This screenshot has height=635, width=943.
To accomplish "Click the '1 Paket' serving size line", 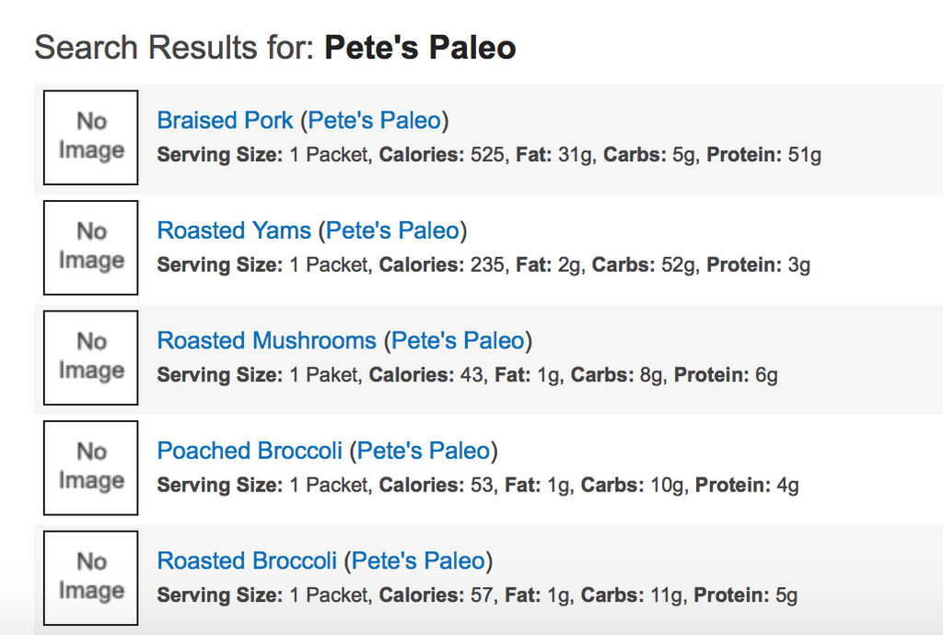I will pos(467,375).
